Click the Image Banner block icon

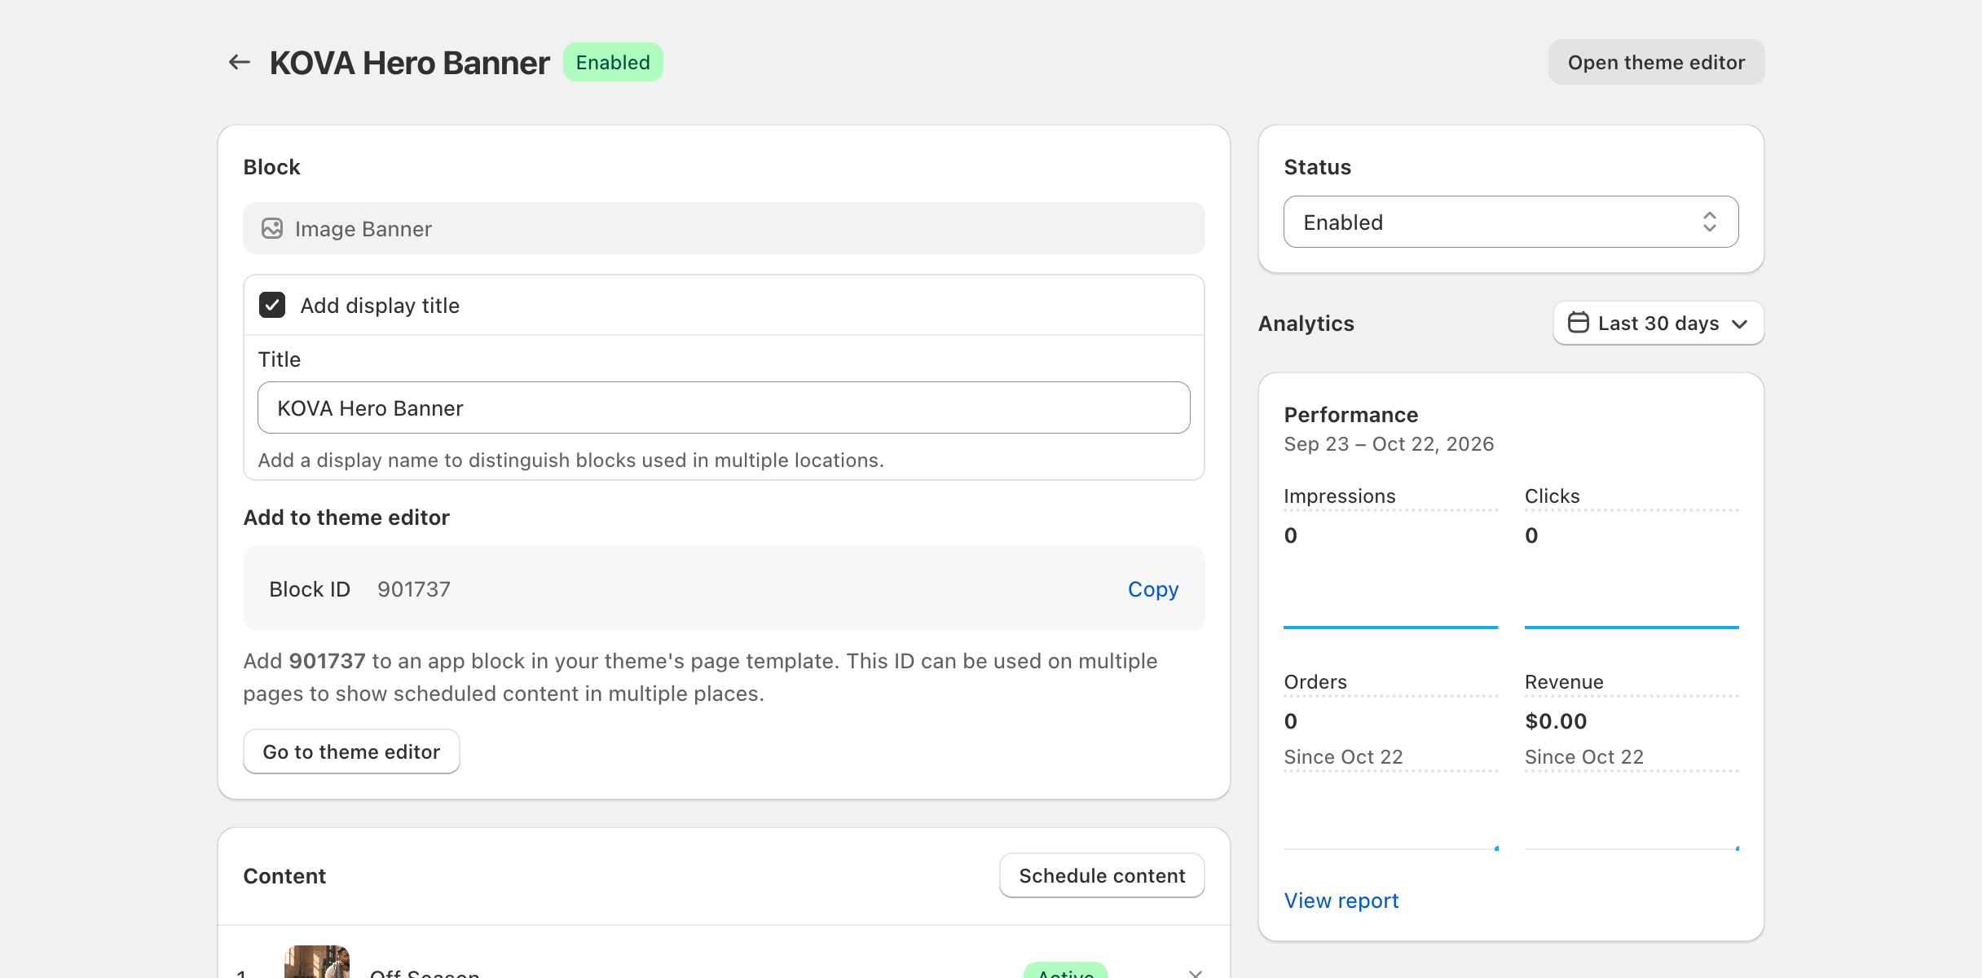pyautogui.click(x=272, y=228)
